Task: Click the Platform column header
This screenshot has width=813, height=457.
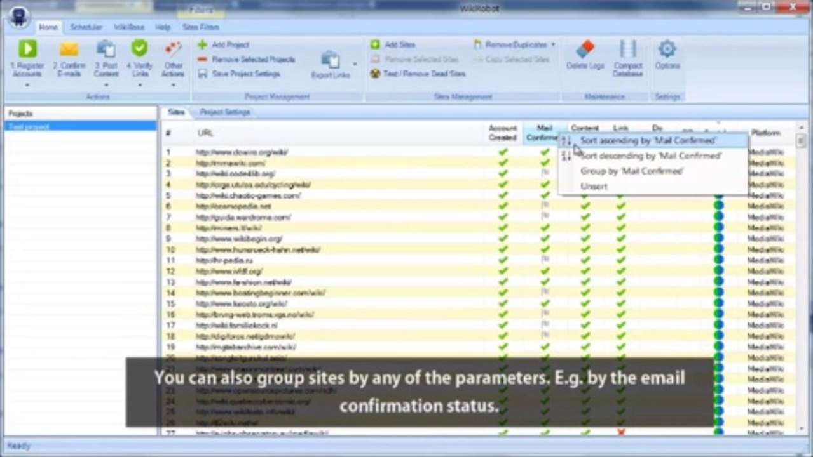Action: 766,133
